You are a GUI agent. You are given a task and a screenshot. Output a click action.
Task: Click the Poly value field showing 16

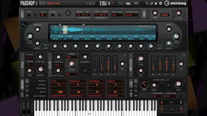pyautogui.click(x=43, y=15)
